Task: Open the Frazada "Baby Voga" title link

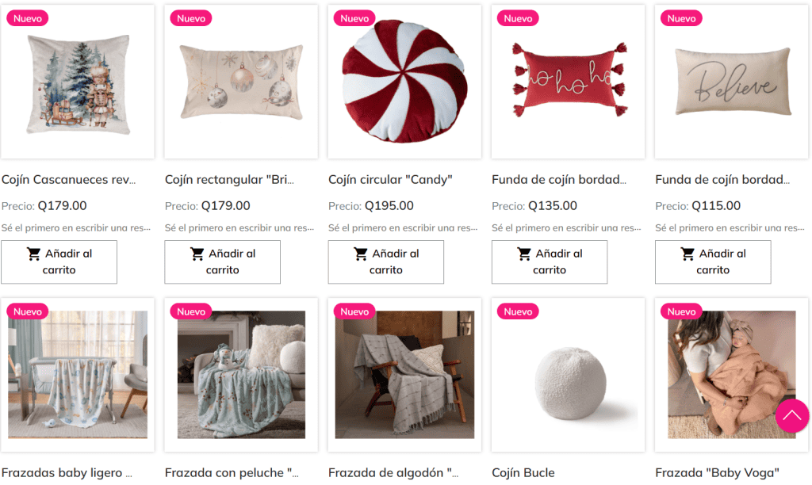Action: click(717, 472)
